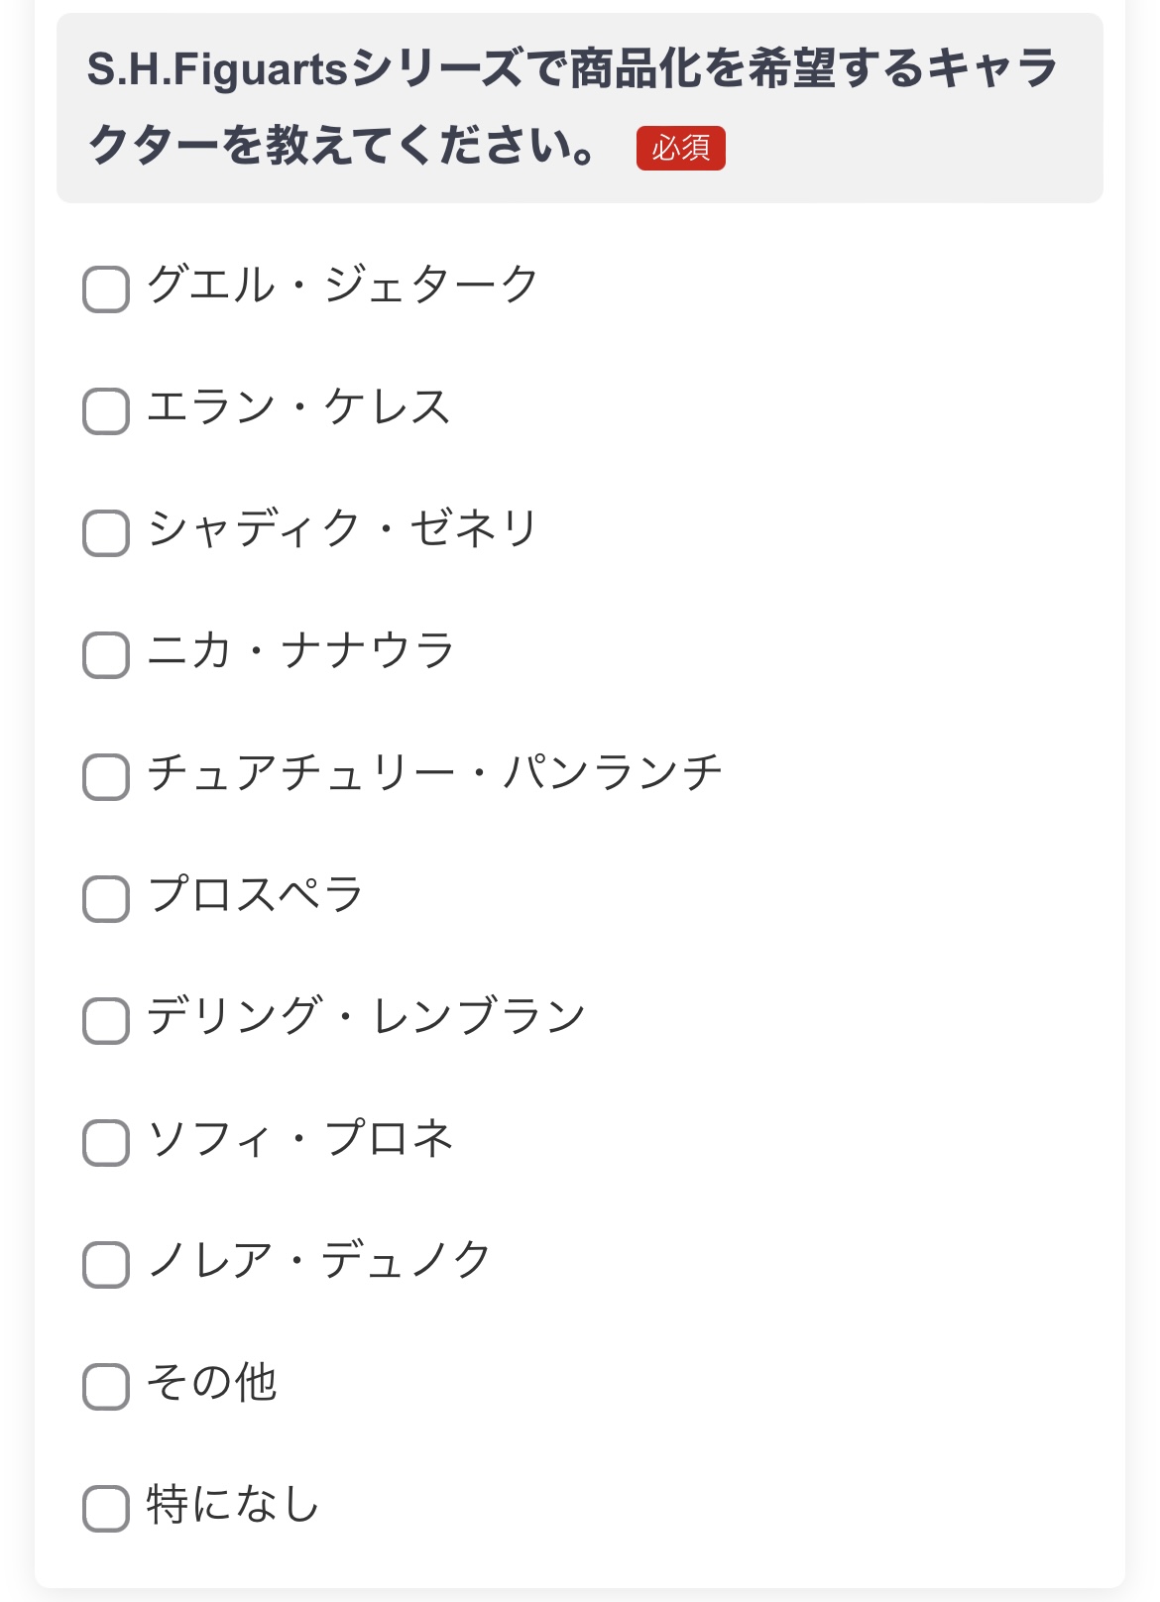Check チュアチュリー・パンランチ checkbox
Viewport: 1160px width, 1602px height.
pos(106,777)
